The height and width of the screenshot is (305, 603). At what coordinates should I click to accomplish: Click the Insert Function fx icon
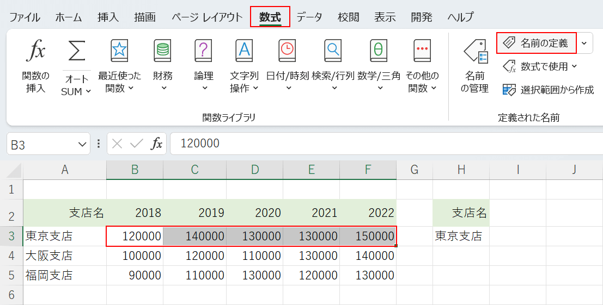pos(36,52)
